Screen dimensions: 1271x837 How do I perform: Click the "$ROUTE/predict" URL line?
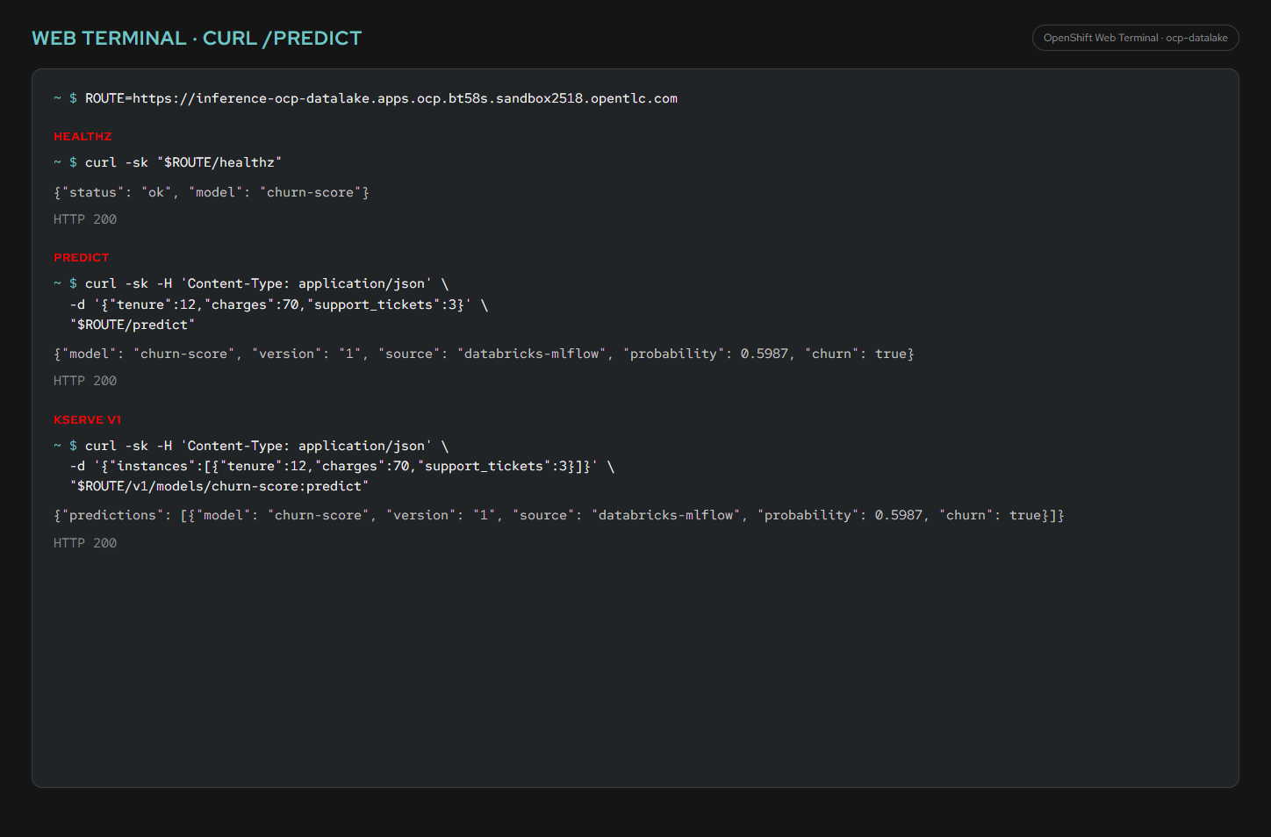(133, 325)
